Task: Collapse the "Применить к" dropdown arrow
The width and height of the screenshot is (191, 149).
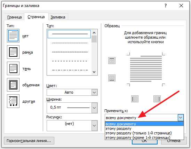Action: pyautogui.click(x=181, y=118)
